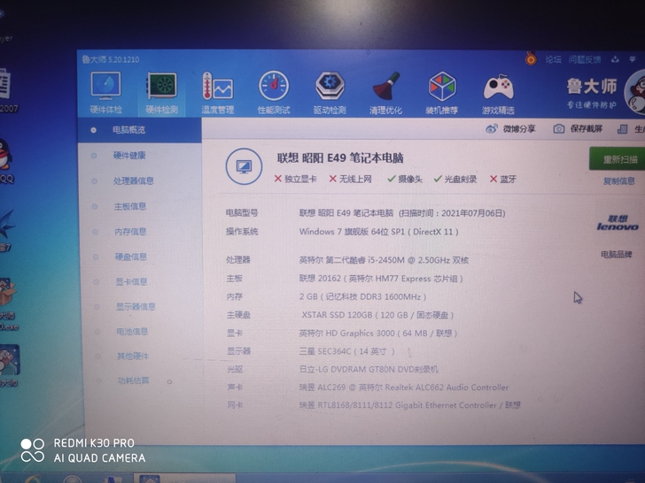Open 问题反馈 feedback link

pos(584,59)
